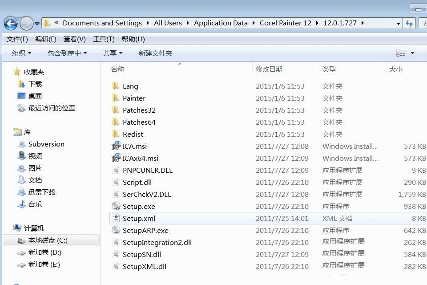Select the SetupARP.exe application icon

coord(116,230)
